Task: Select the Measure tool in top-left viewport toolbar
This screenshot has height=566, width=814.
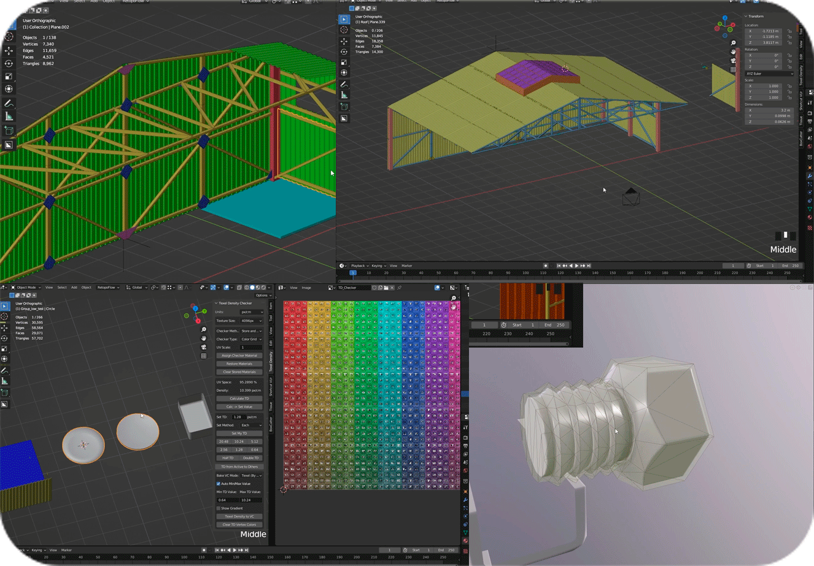Action: tap(9, 117)
